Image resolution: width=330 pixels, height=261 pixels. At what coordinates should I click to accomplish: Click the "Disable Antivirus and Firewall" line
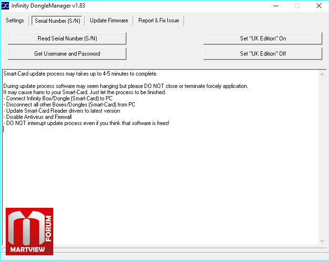click(x=38, y=117)
